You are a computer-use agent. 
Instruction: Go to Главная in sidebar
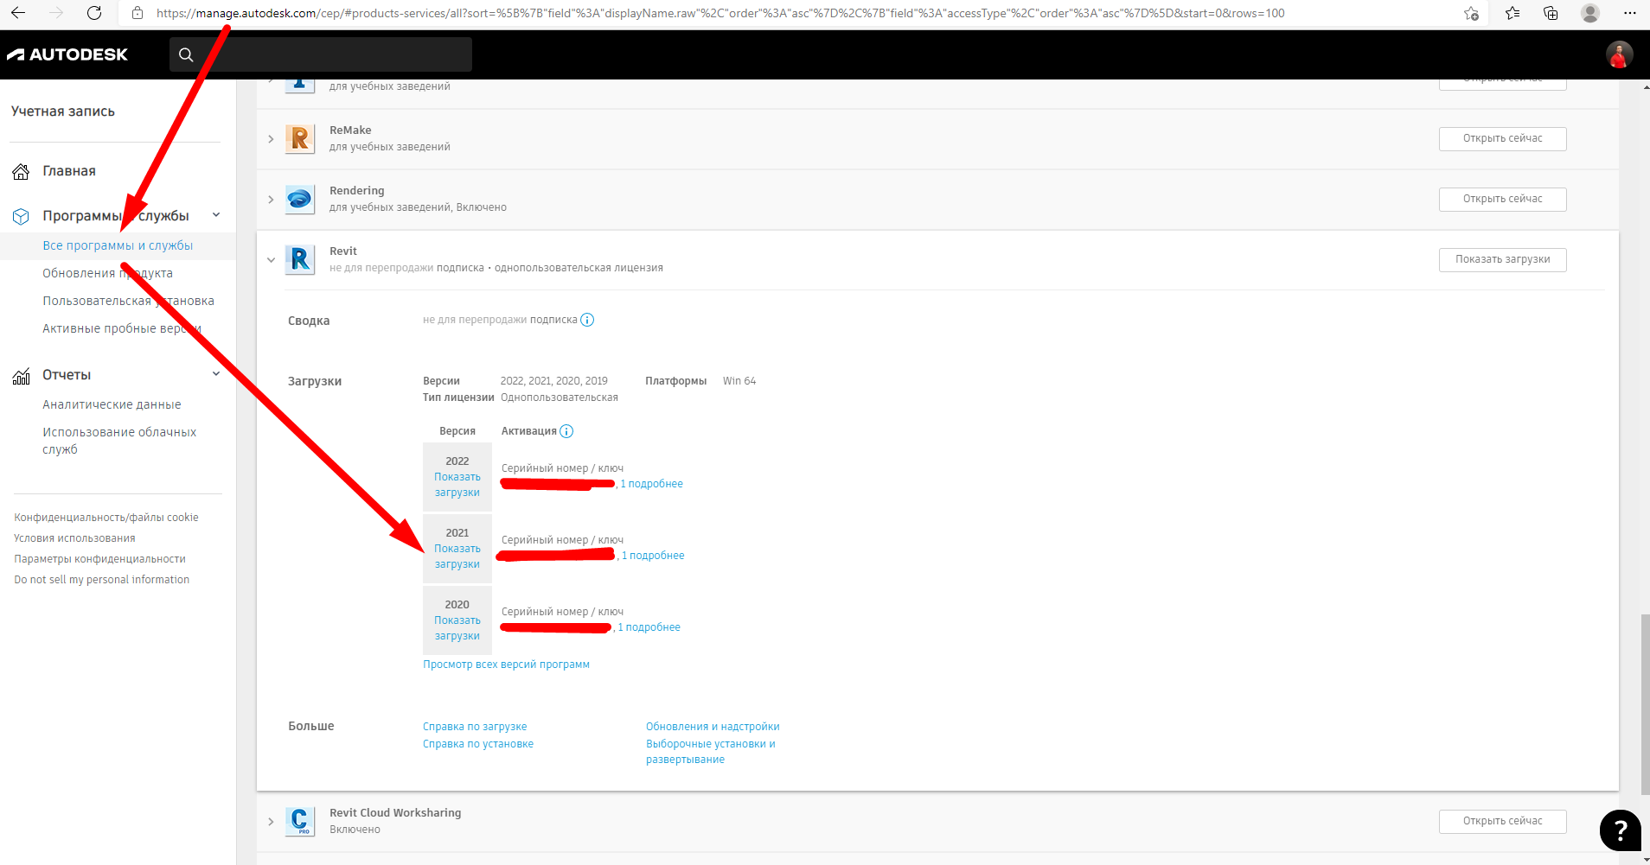69,171
